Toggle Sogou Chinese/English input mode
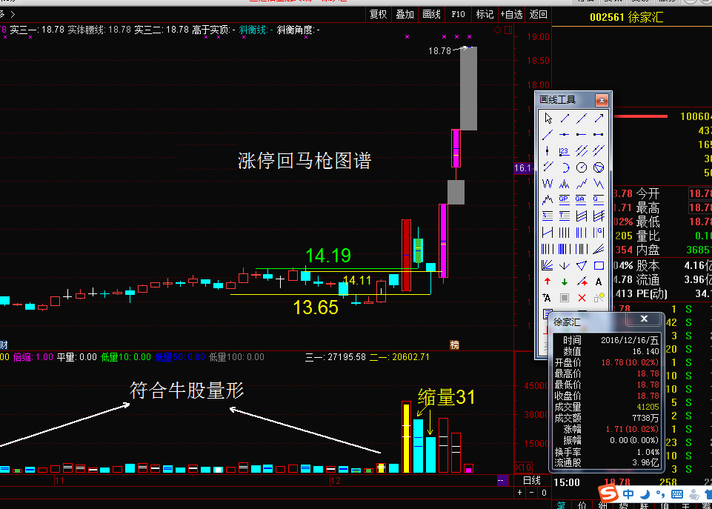This screenshot has width=712, height=509. pos(628,493)
